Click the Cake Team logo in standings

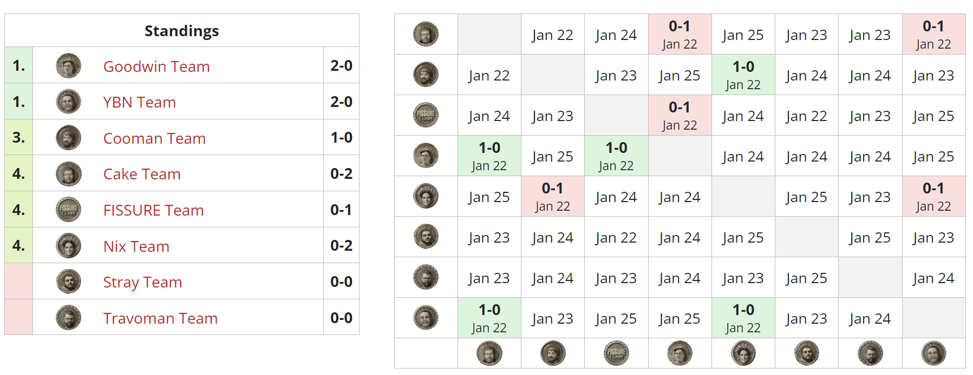click(68, 174)
